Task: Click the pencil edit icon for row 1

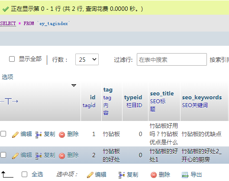Action: tap(15, 134)
